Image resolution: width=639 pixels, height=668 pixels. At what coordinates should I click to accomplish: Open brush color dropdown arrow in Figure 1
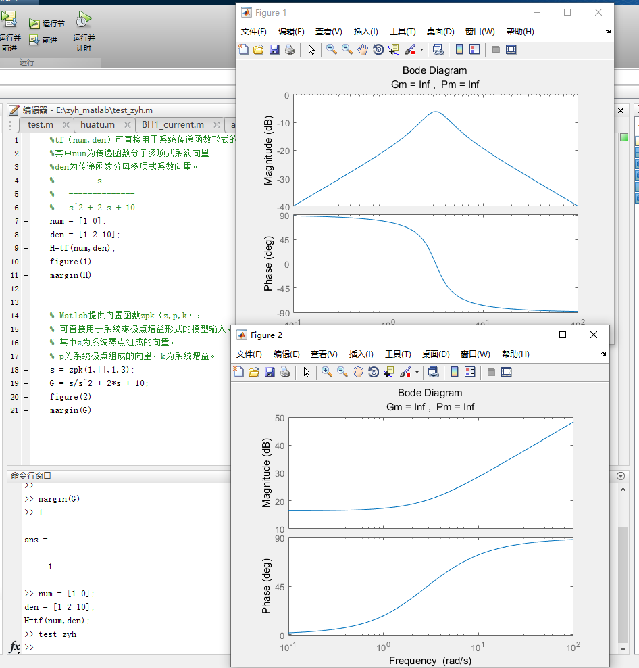[x=421, y=50]
